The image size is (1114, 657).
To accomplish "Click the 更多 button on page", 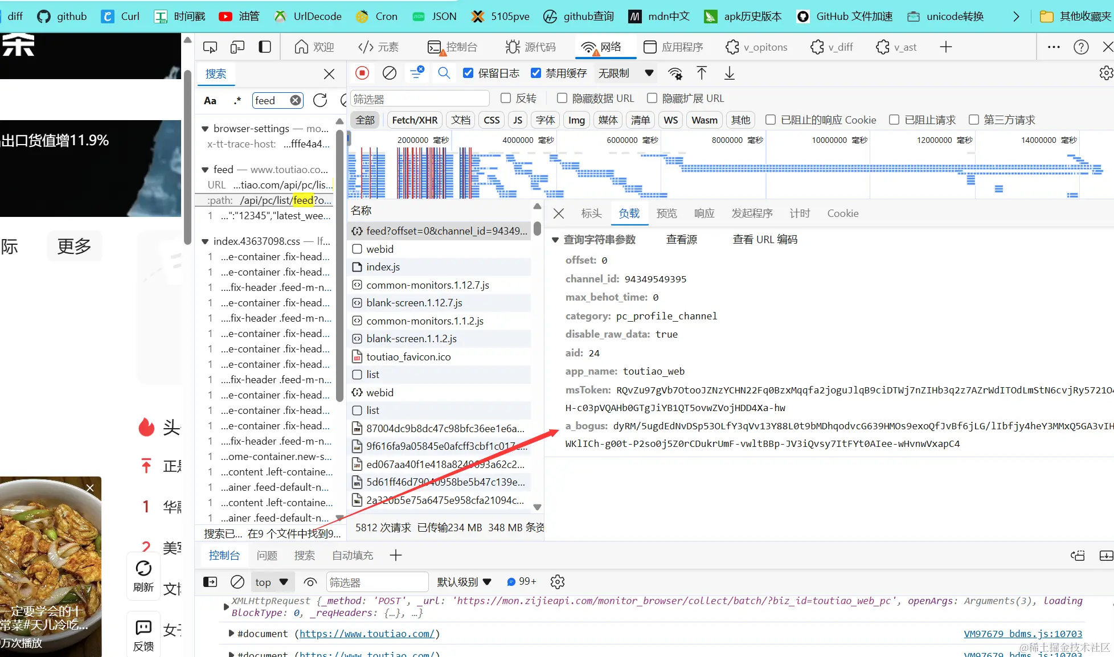I will point(74,246).
